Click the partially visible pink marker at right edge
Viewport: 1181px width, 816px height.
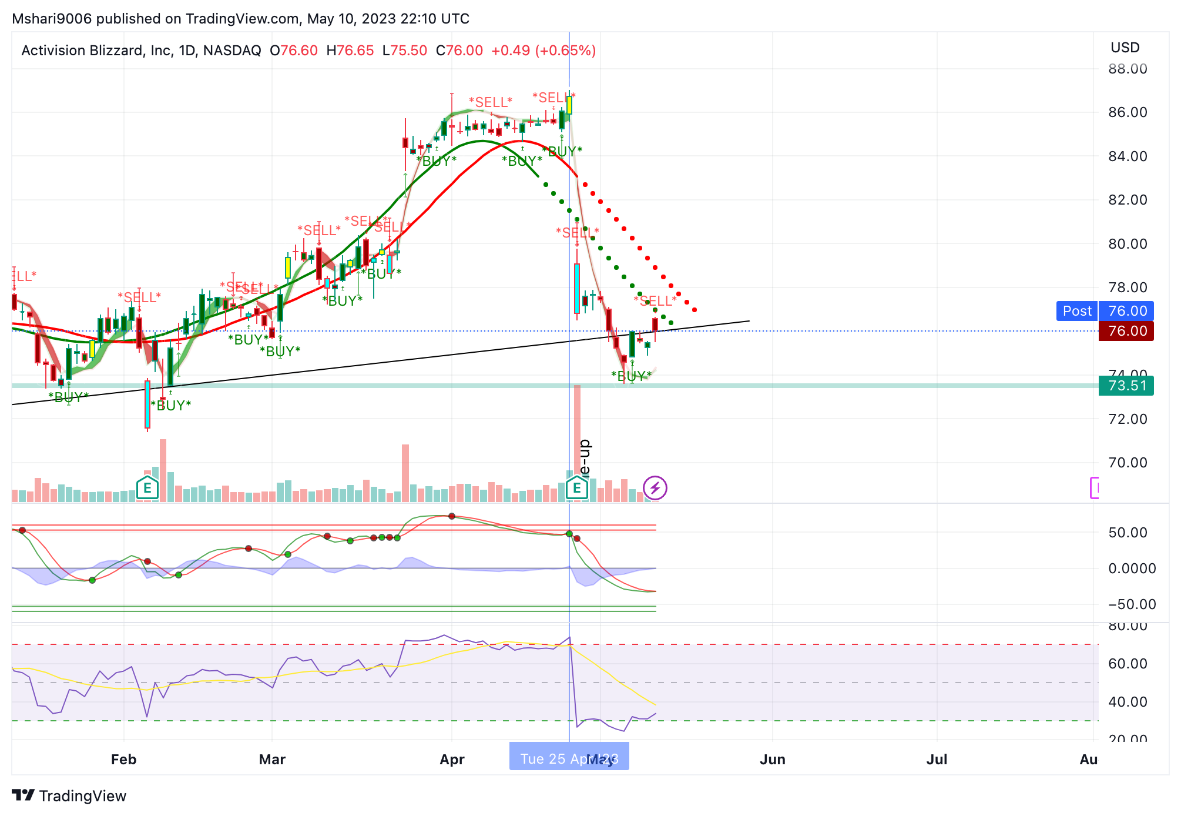click(x=1094, y=488)
